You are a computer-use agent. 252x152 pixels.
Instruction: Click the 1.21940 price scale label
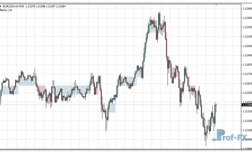click(x=247, y=55)
